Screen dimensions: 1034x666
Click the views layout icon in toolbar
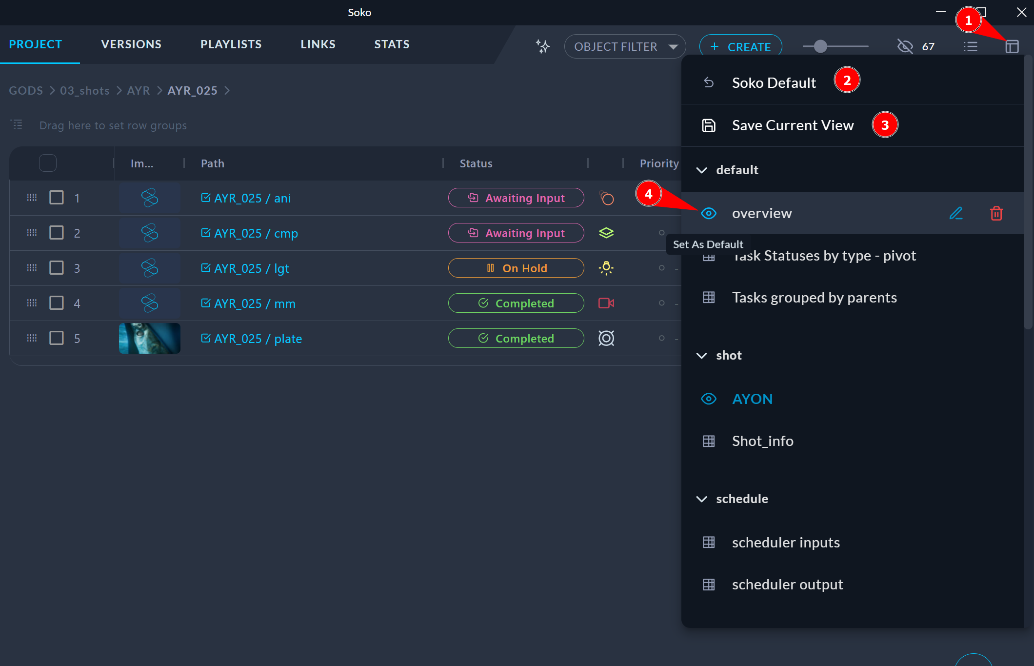[x=1012, y=46]
